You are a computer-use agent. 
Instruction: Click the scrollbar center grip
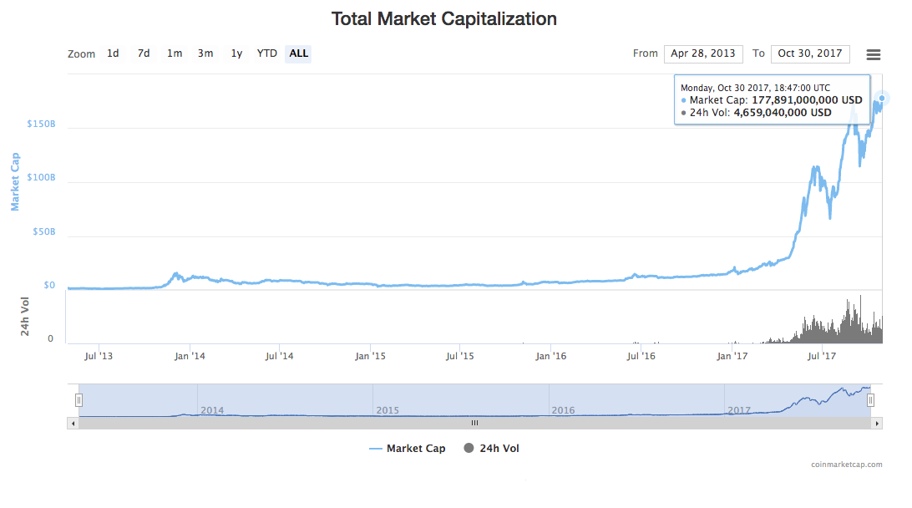pyautogui.click(x=474, y=423)
